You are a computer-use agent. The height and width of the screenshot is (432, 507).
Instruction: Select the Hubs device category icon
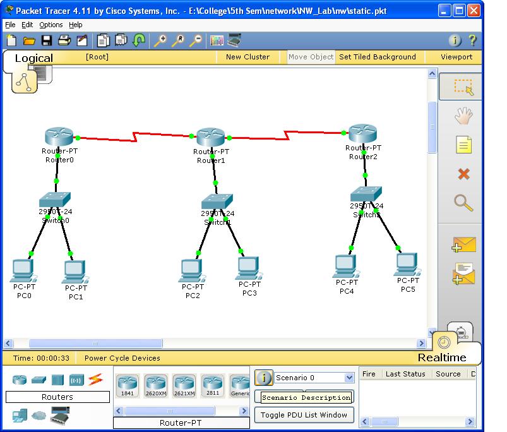point(57,380)
